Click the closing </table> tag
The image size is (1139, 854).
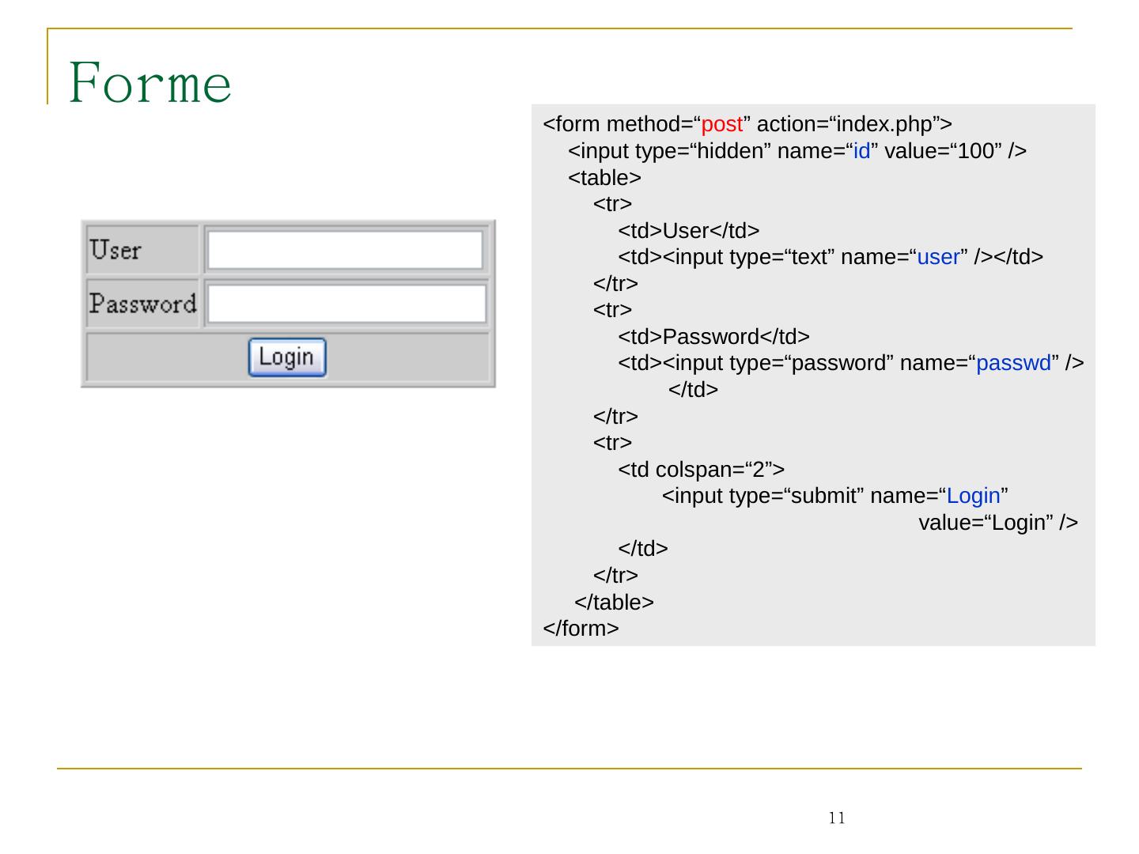tap(614, 603)
